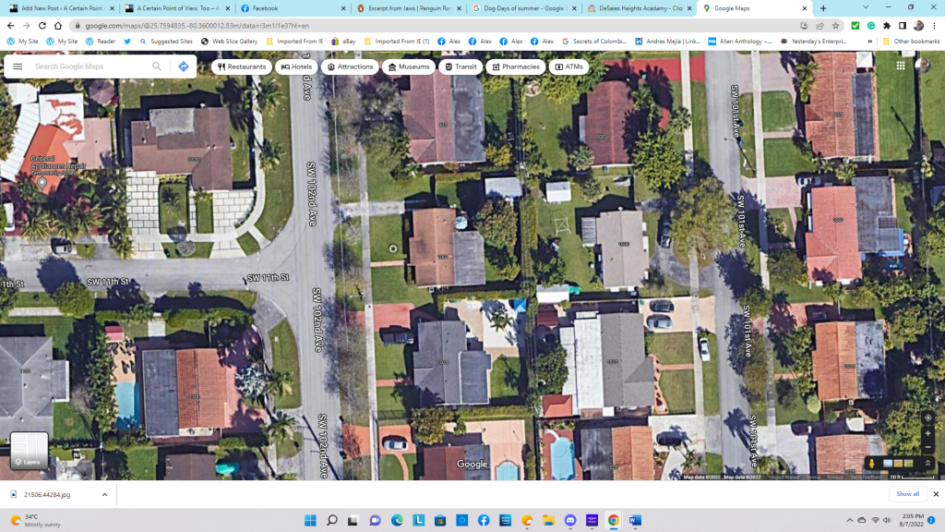Expand the imagery strip with double chevron
Viewport: 945px width, 532px height.
[927, 463]
